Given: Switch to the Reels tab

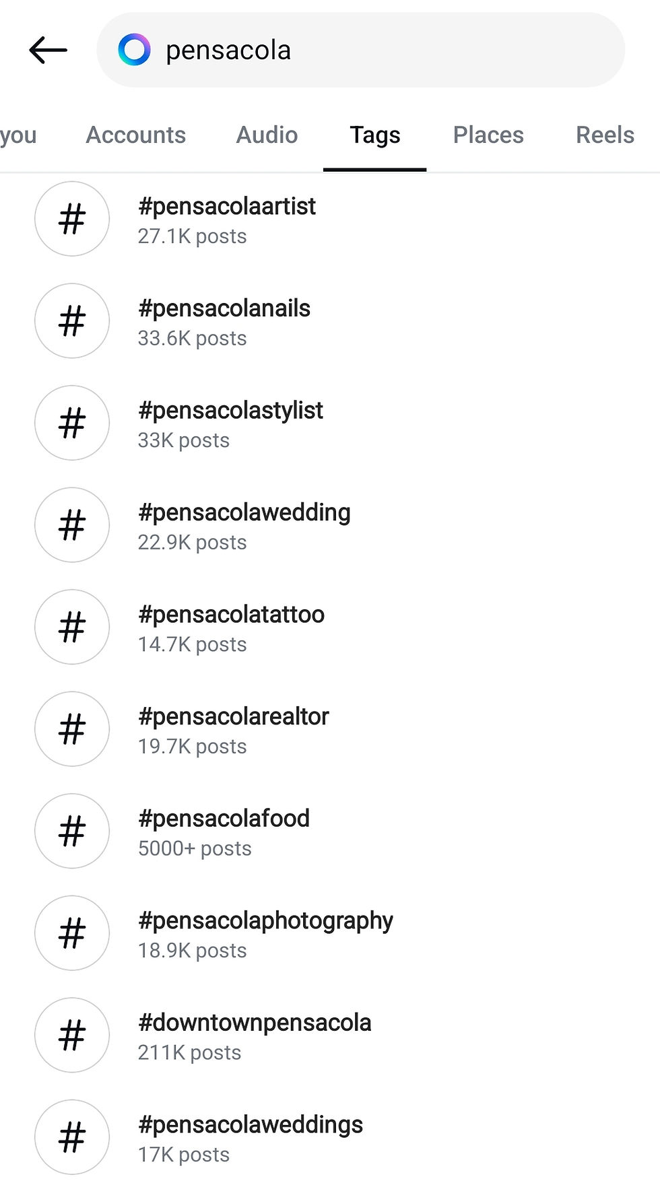Looking at the screenshot, I should pyautogui.click(x=604, y=135).
